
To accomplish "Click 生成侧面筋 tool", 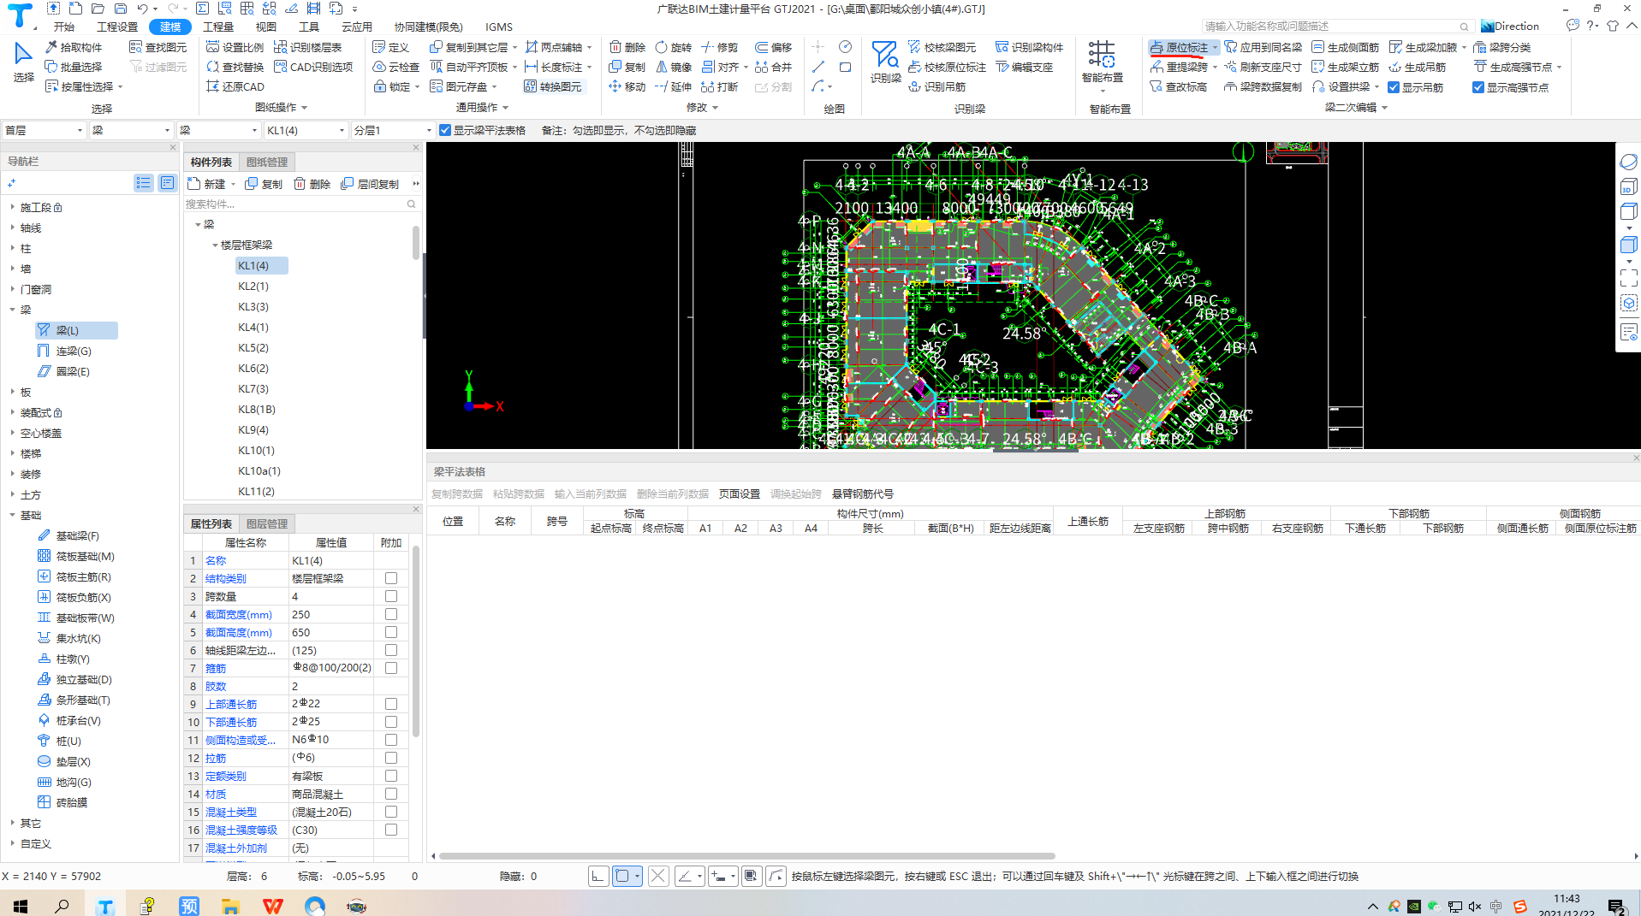I will coord(1345,47).
